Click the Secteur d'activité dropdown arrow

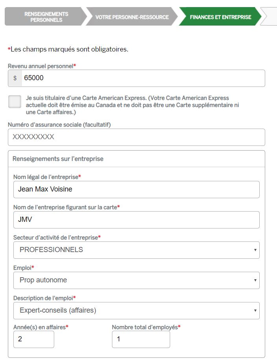coord(255,250)
